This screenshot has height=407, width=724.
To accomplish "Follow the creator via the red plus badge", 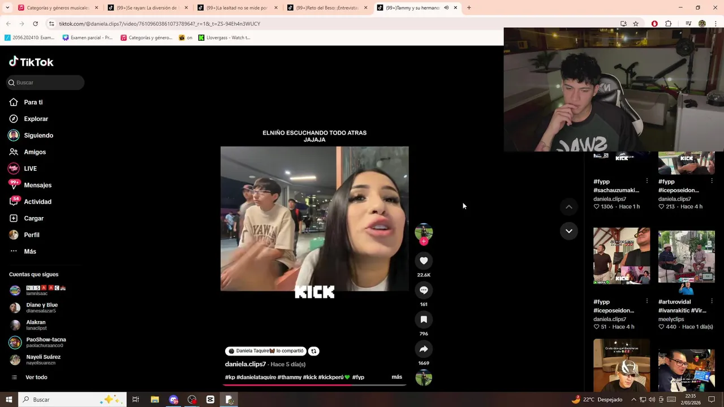I will (424, 241).
